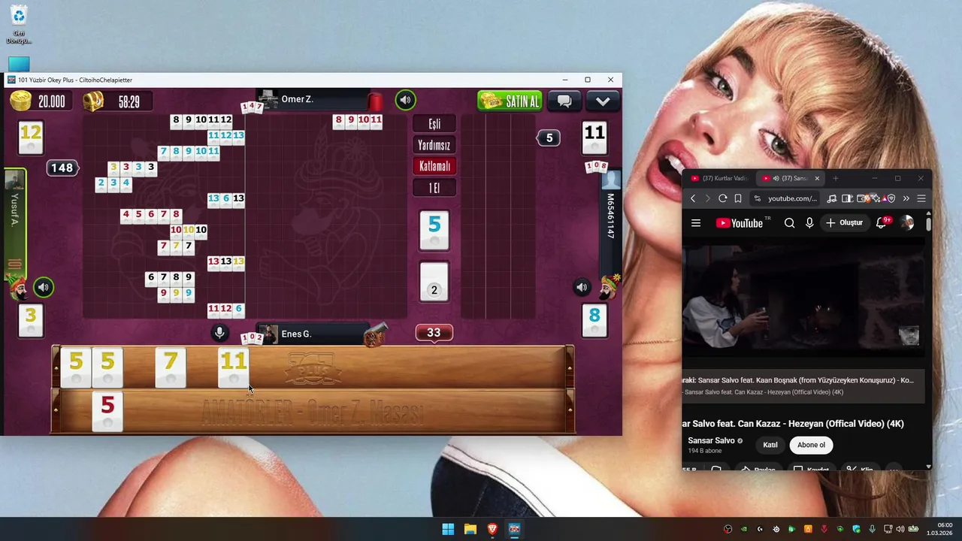This screenshot has width=962, height=541.
Task: Click the Katıl join button
Action: coord(770,445)
